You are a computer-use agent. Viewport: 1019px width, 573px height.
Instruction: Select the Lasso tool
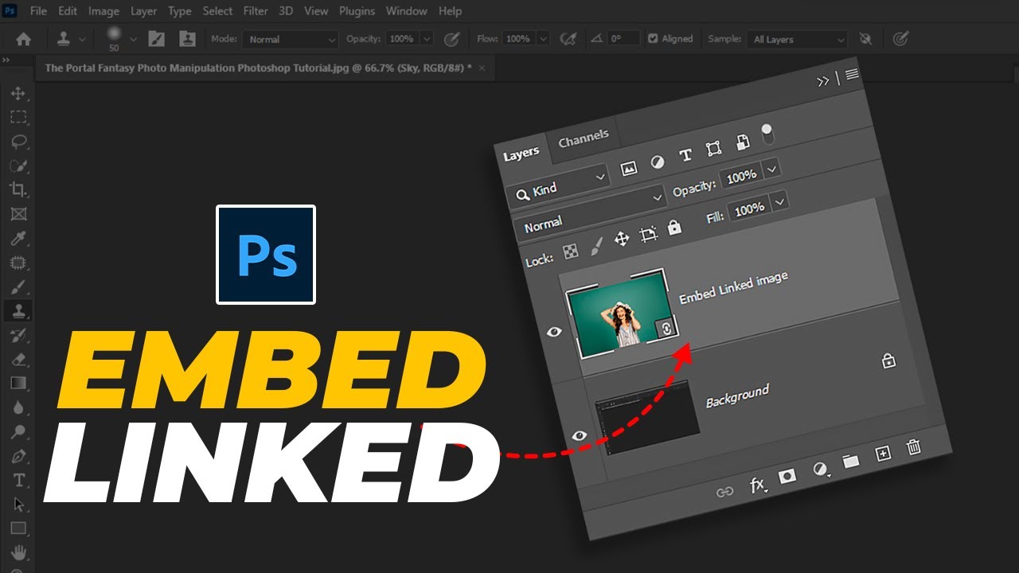tap(18, 141)
